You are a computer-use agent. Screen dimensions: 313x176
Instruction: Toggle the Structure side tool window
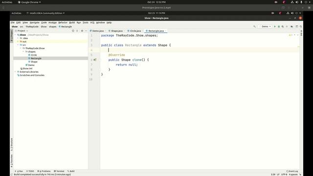coord(12,145)
